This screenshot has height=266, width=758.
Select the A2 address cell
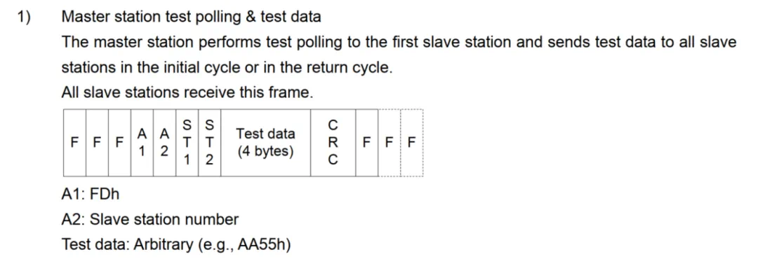tap(164, 143)
